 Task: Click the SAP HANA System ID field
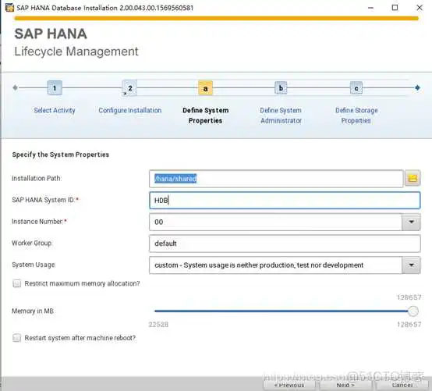tap(285, 201)
